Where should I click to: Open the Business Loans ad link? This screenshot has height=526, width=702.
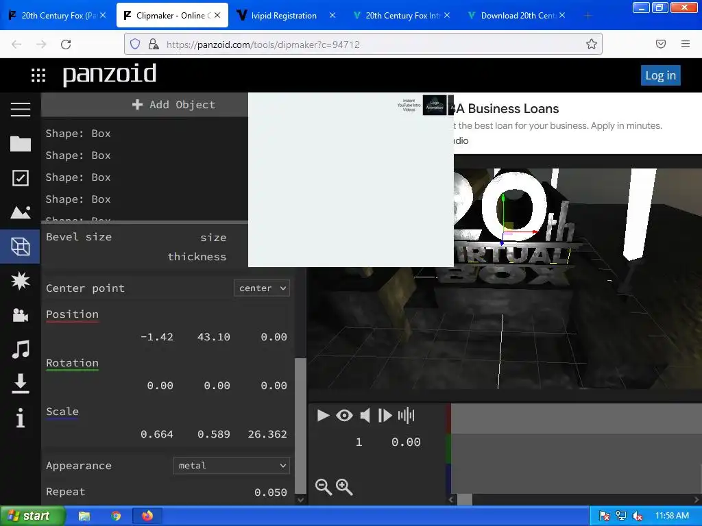[x=508, y=109]
